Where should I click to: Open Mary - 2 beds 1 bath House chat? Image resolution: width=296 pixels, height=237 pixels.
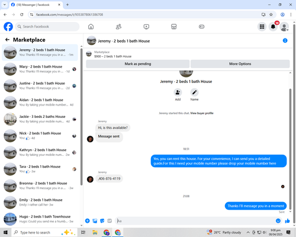(40, 69)
